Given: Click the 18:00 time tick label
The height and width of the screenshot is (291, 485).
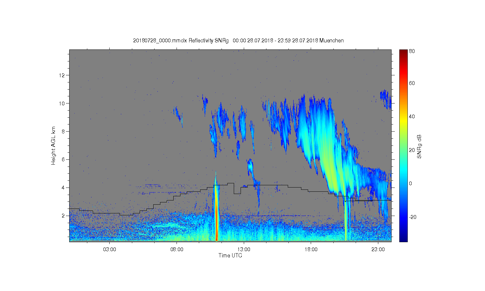Looking at the screenshot, I should [x=311, y=250].
